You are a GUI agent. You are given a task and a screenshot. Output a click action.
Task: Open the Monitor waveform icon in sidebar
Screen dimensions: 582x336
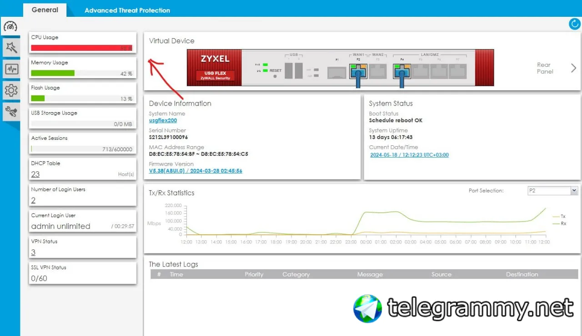[x=11, y=69]
